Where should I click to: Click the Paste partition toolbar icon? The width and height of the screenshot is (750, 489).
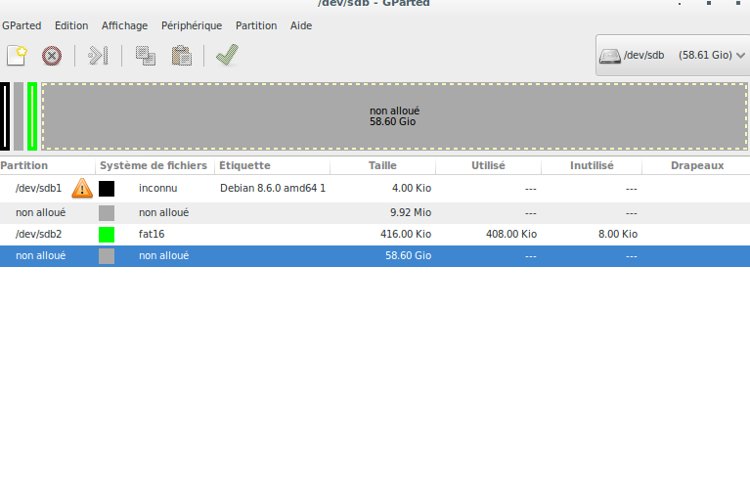tap(182, 56)
